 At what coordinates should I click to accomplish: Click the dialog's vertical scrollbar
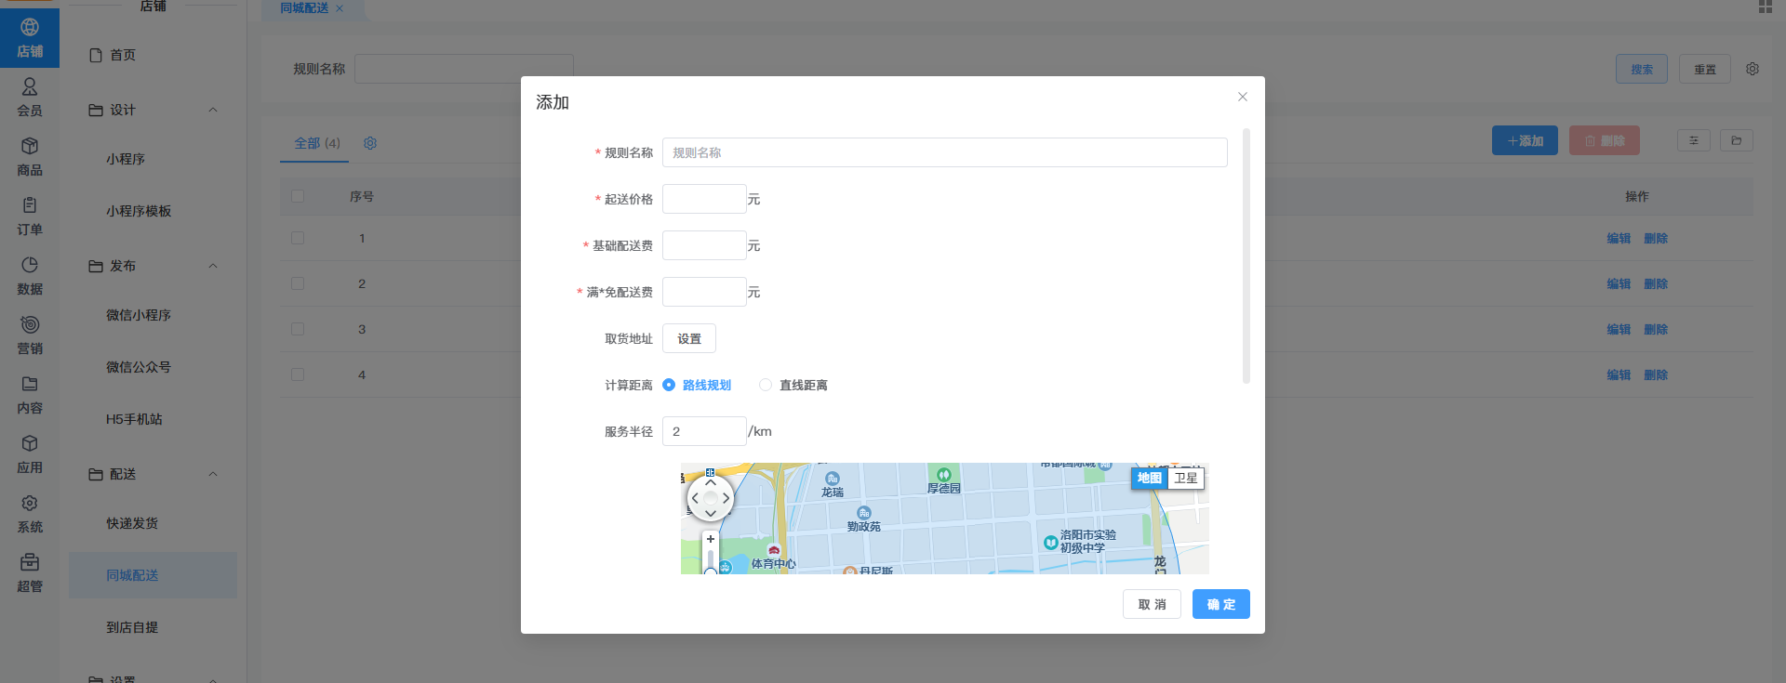1246,256
